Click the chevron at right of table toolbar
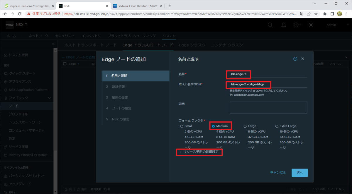The height and width of the screenshot is (194, 352). (346, 57)
